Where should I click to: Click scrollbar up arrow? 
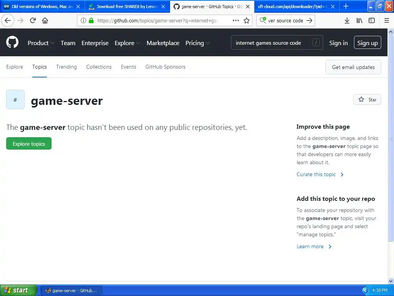391,32
